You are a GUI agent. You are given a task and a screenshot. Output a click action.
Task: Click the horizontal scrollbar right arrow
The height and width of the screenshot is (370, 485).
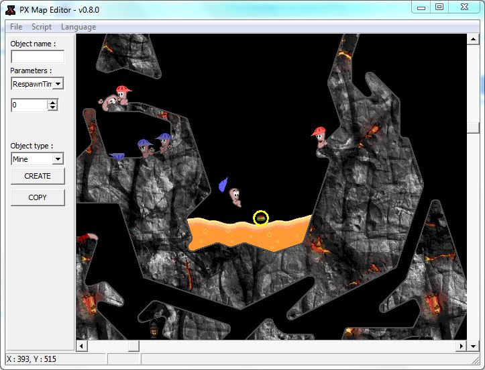tap(461, 346)
